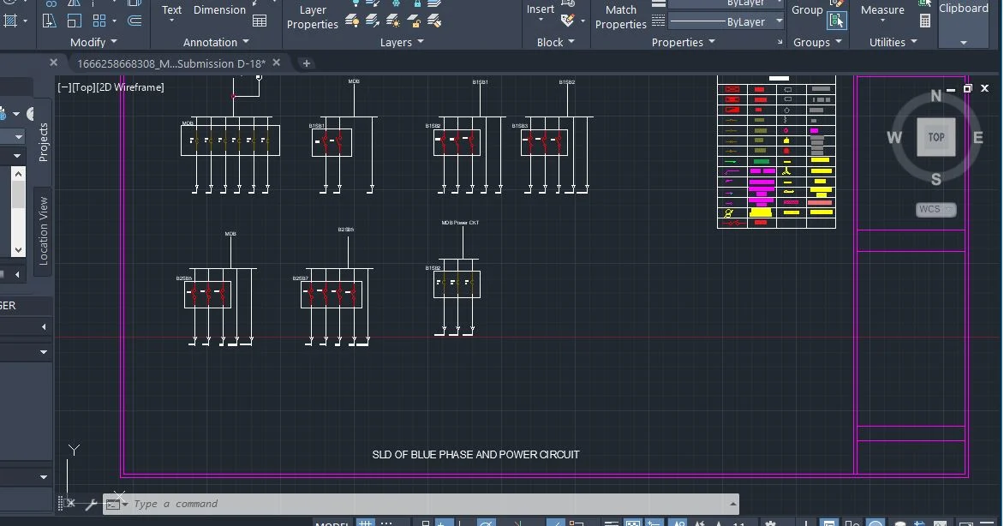Click the ViewCube TOP face

point(936,137)
